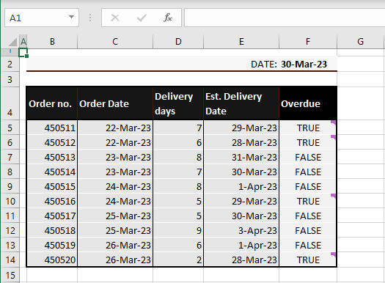Image resolution: width=385 pixels, height=283 pixels.
Task: Select column D header
Action: (178, 42)
